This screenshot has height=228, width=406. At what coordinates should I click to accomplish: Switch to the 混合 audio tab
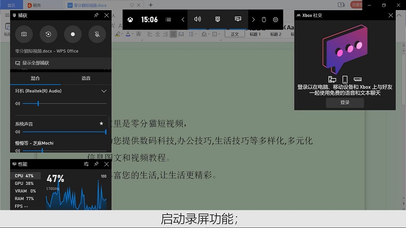pyautogui.click(x=35, y=79)
